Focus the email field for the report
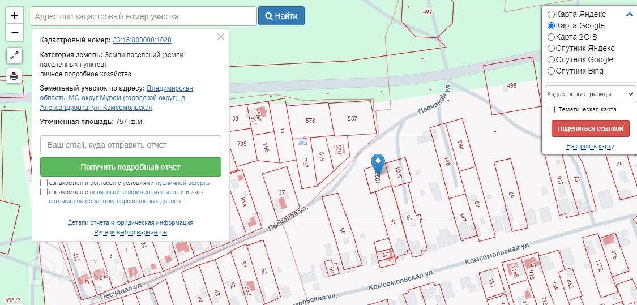 (131, 145)
